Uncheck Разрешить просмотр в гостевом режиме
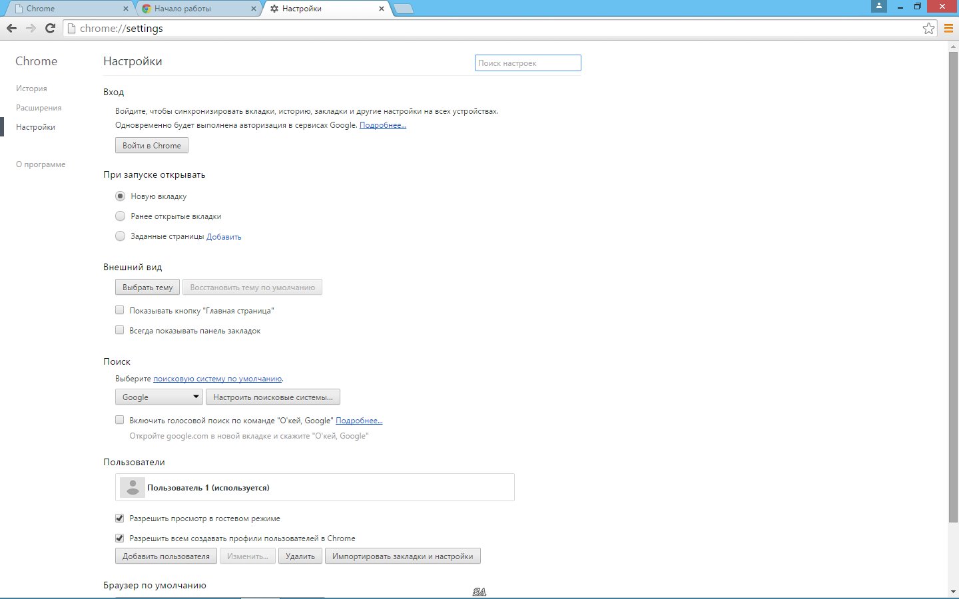This screenshot has height=599, width=959. coord(120,518)
